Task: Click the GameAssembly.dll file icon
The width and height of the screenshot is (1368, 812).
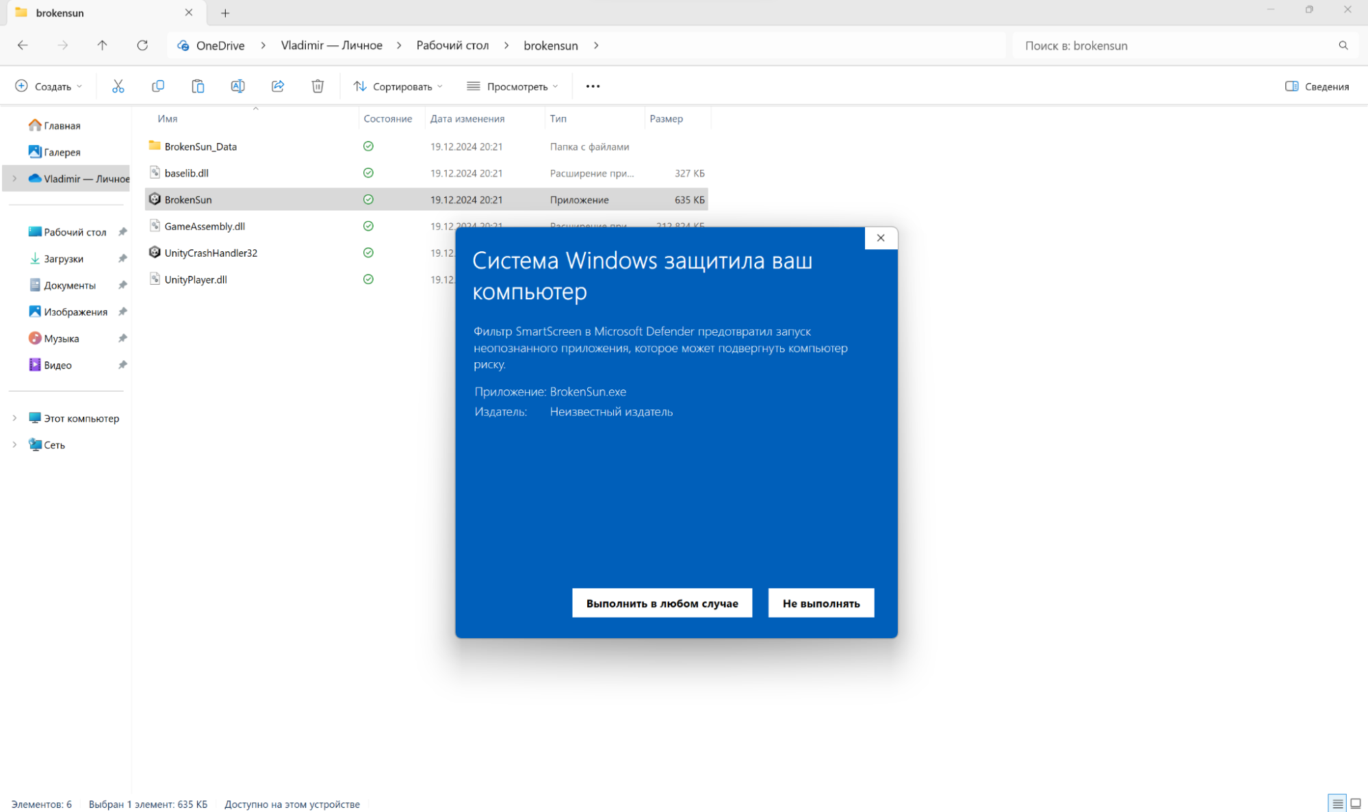Action: tap(155, 226)
